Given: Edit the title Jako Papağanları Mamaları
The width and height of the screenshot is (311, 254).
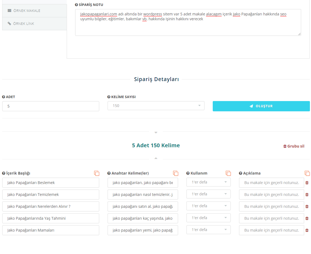Looking at the screenshot, I should click(x=51, y=230).
